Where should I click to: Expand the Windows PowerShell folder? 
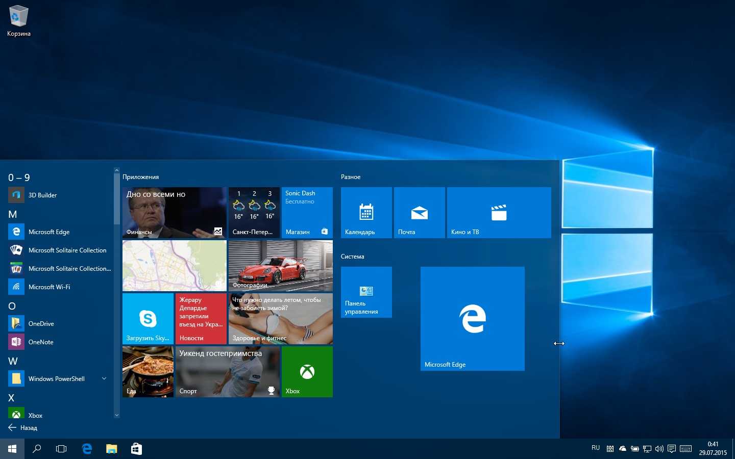pos(104,378)
